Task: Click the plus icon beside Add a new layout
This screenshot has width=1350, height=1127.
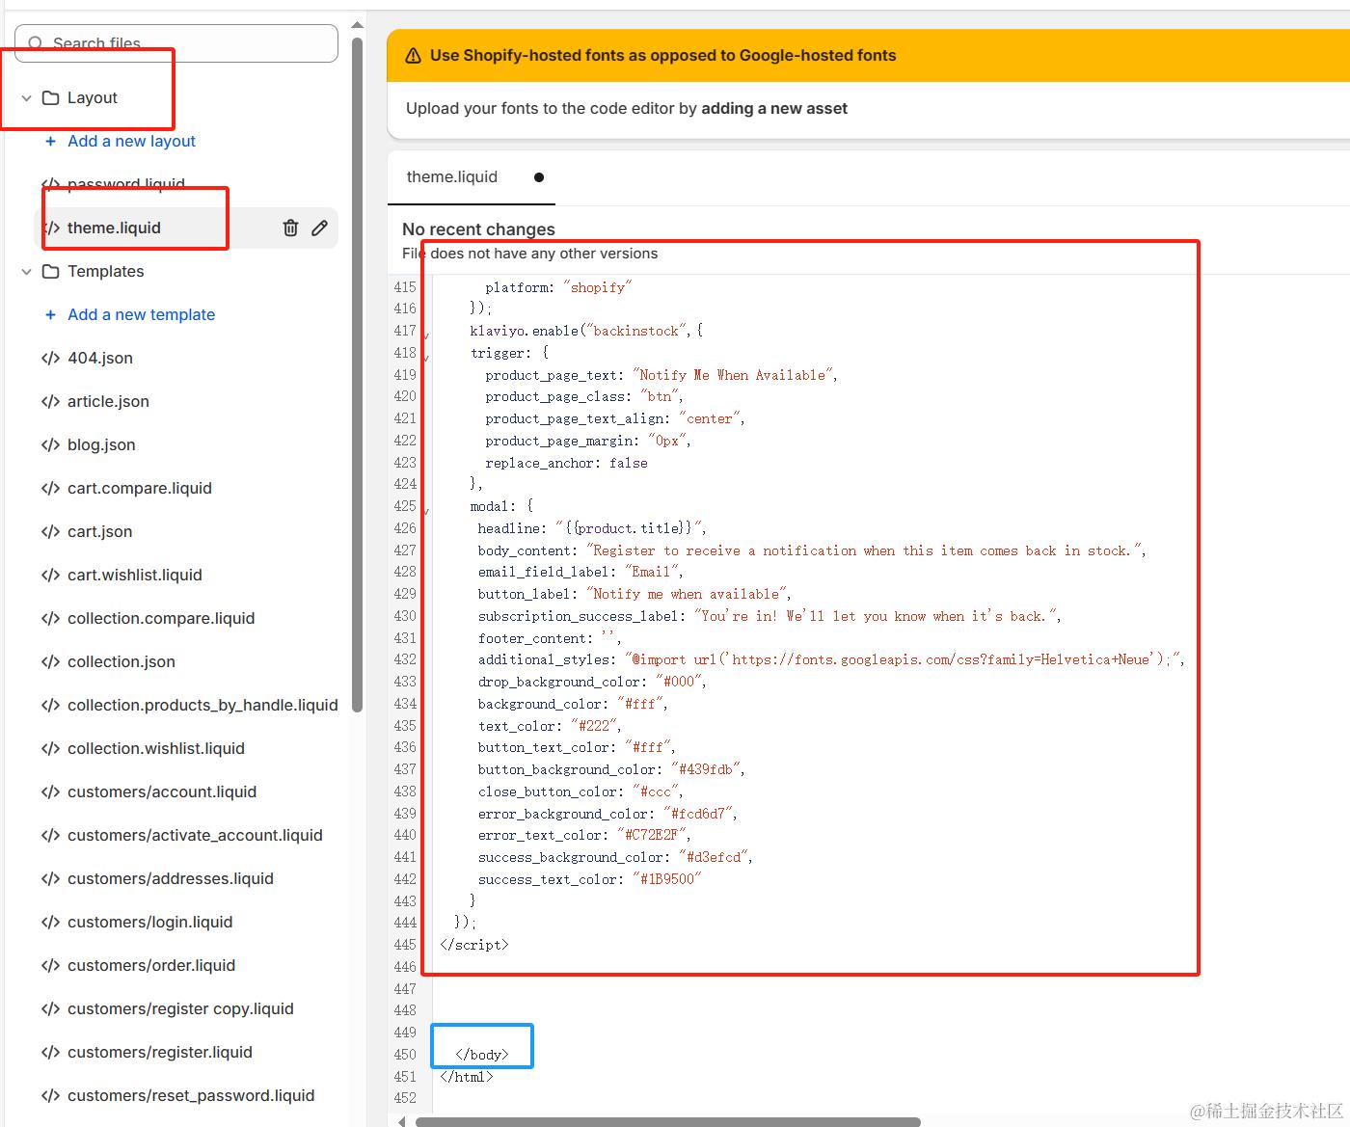Action: click(50, 141)
